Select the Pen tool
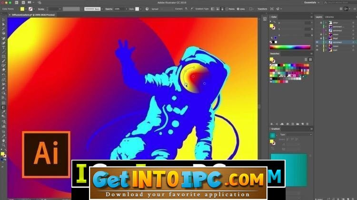This screenshot has width=357, height=200. pyautogui.click(x=3, y=38)
